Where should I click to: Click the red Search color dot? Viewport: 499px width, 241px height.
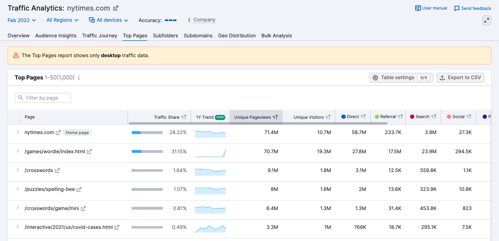point(412,117)
